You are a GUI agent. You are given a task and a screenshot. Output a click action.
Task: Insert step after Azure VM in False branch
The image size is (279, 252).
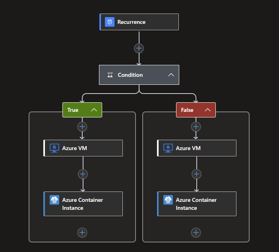pos(196,174)
